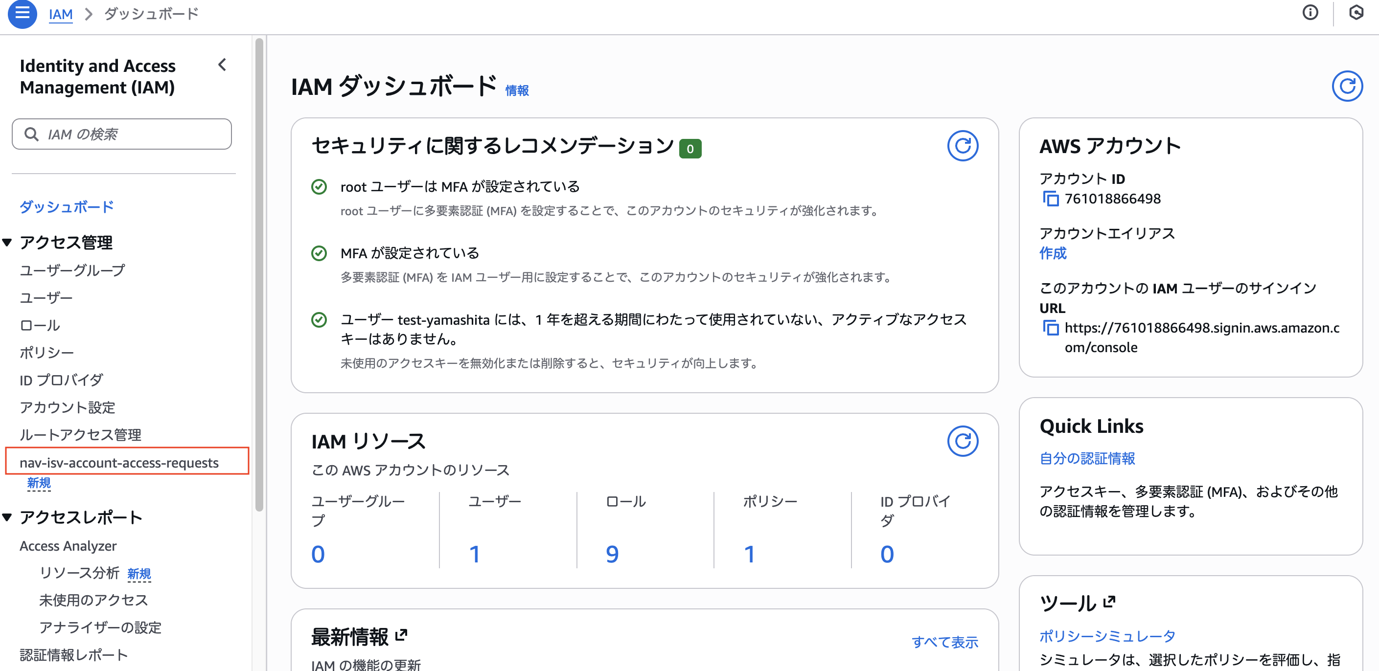Select nav-isv-account-access-requests in the sidebar
Viewport: 1379px width, 671px height.
[119, 462]
